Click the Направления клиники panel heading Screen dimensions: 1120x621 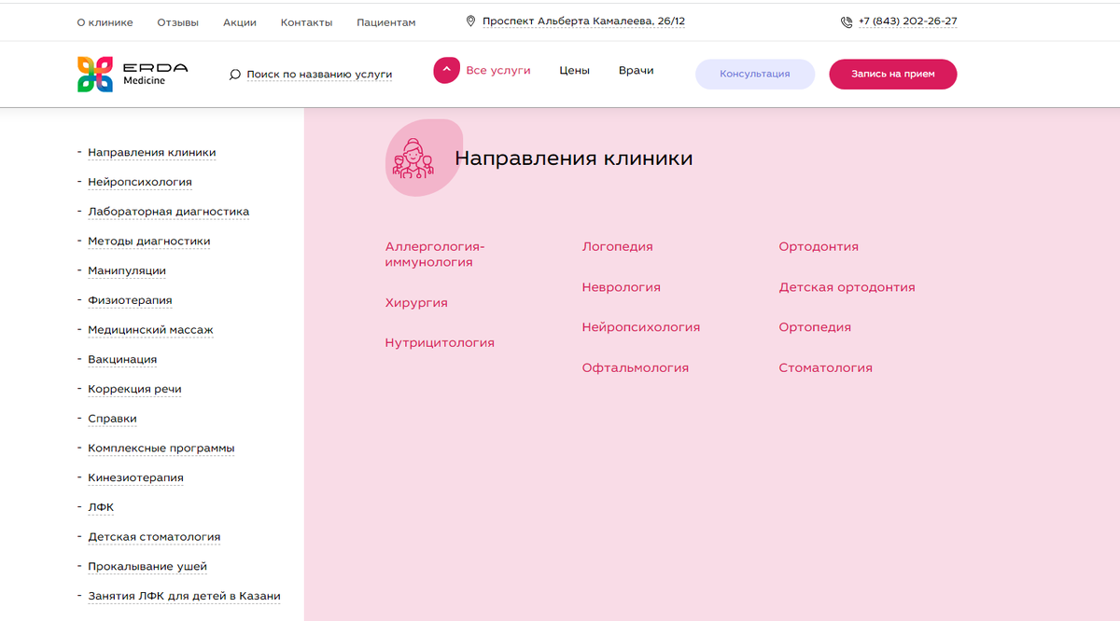coord(573,159)
